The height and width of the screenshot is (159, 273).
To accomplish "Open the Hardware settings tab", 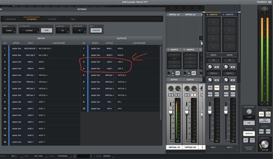I will (11, 19).
